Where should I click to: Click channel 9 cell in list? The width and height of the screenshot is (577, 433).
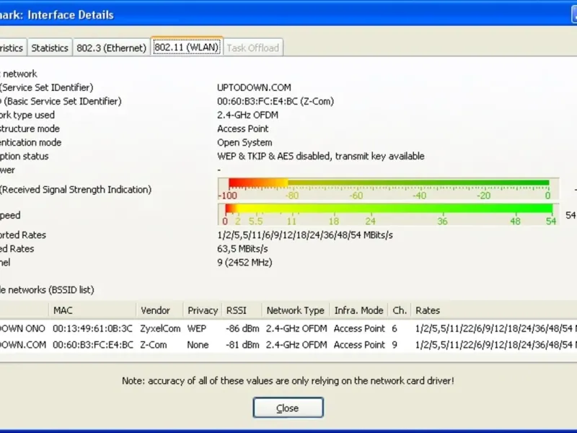pyautogui.click(x=395, y=345)
